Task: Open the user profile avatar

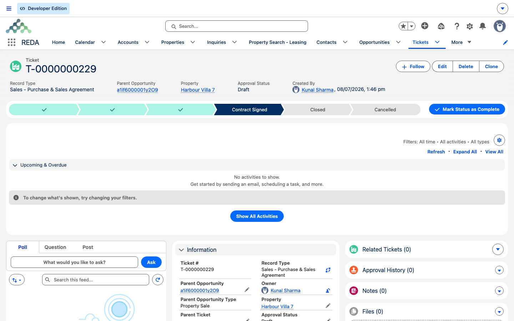Action: [x=500, y=26]
